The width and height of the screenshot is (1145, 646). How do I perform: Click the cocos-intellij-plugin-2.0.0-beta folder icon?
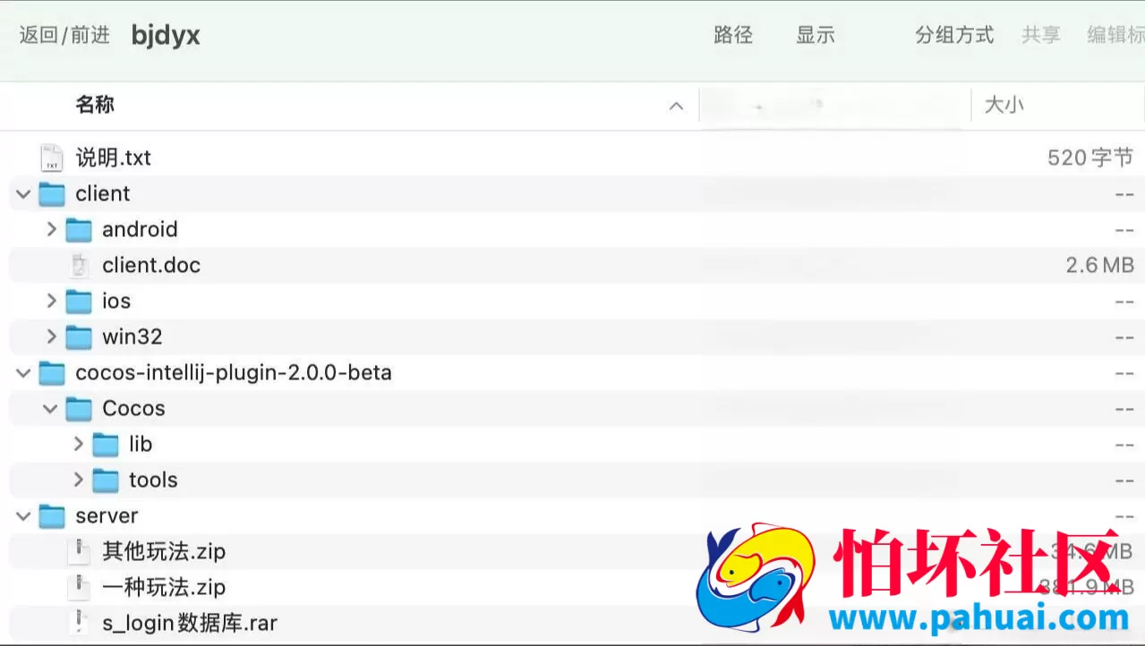tap(52, 373)
